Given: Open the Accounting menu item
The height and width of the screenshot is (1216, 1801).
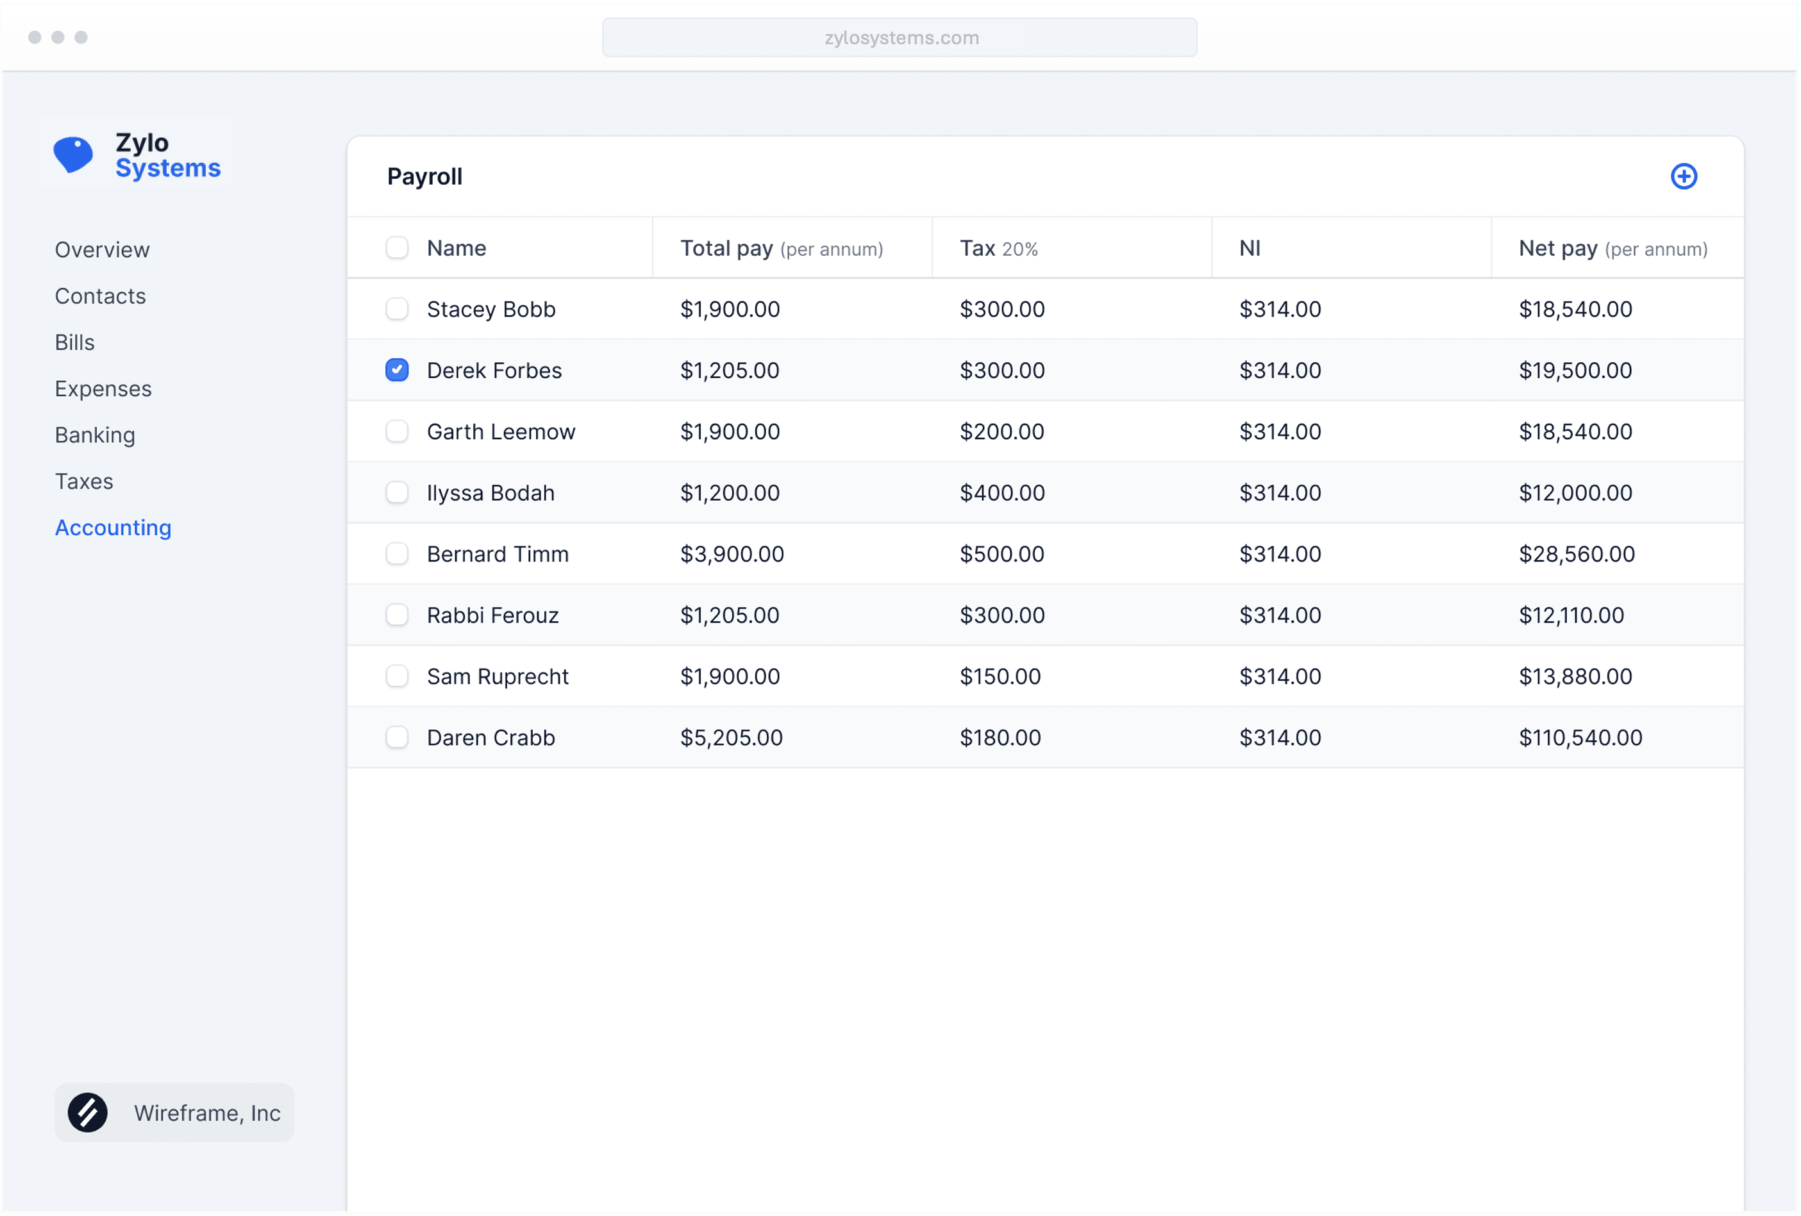Looking at the screenshot, I should [x=113, y=526].
